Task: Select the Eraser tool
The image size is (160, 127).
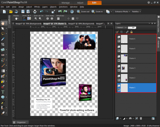Action: (3, 113)
